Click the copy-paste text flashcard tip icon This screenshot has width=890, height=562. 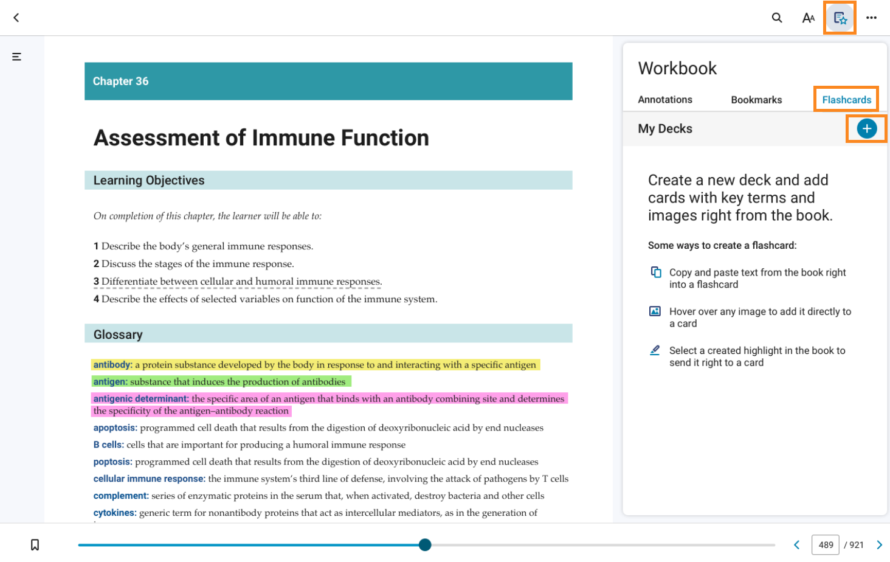[655, 272]
